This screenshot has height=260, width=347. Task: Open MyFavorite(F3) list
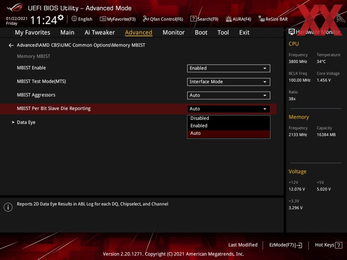[x=118, y=19]
